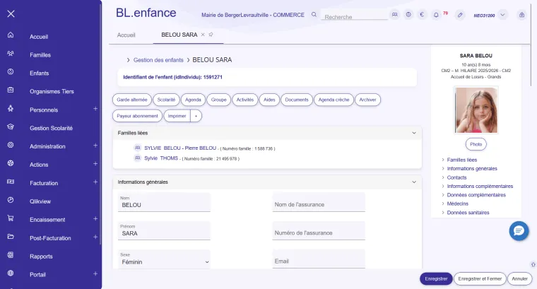Open Familles in the sidebar menu
The height and width of the screenshot is (289, 537).
[x=40, y=55]
